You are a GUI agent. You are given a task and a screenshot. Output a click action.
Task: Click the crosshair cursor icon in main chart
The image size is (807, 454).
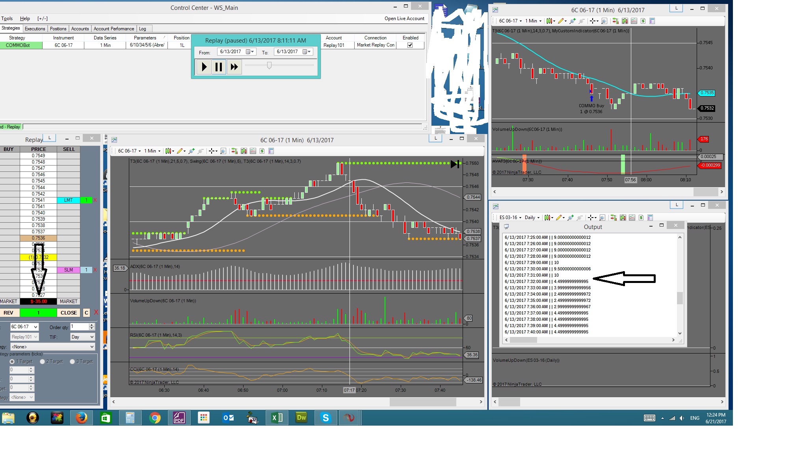[x=212, y=151]
